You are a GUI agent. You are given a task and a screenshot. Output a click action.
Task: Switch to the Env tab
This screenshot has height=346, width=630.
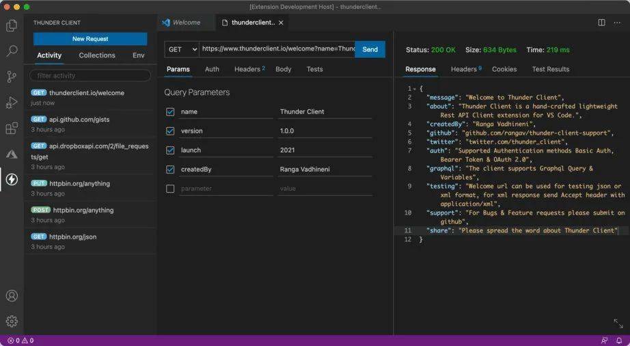click(139, 55)
